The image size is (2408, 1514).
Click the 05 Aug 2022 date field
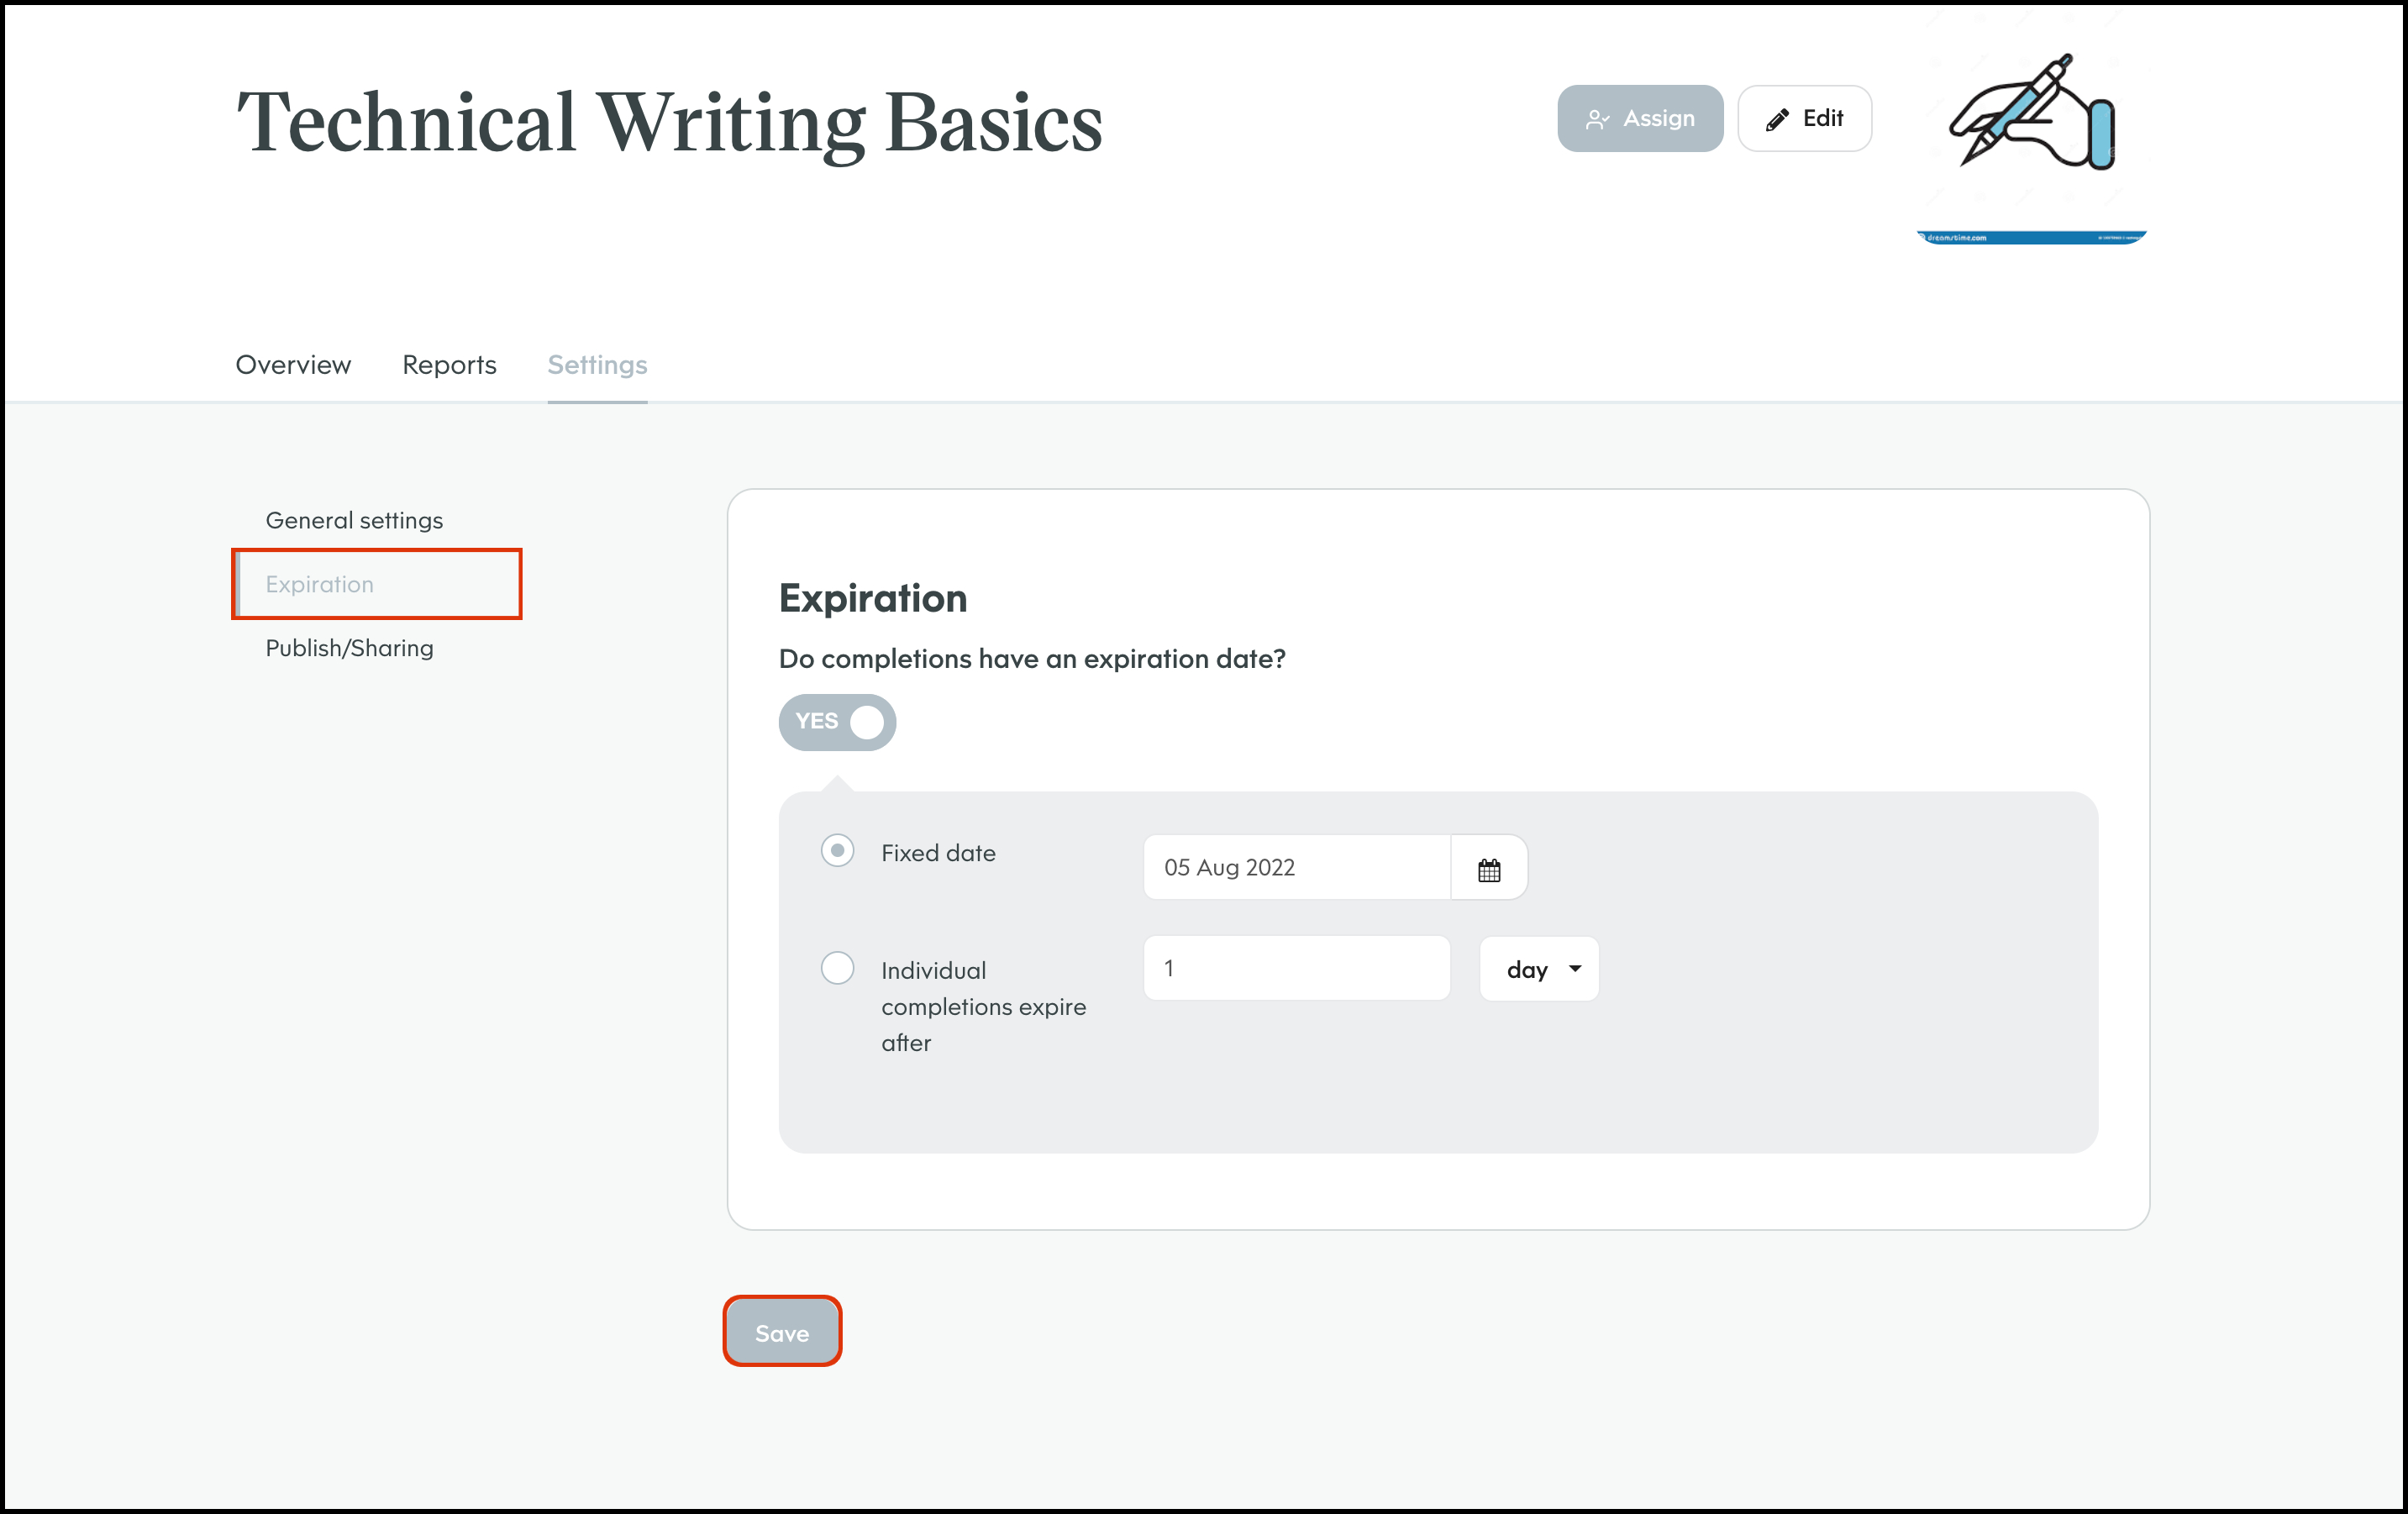point(1296,868)
